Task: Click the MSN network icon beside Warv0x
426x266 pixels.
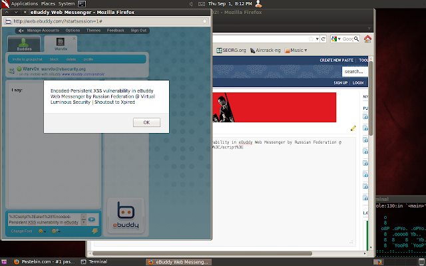Action: (11, 71)
